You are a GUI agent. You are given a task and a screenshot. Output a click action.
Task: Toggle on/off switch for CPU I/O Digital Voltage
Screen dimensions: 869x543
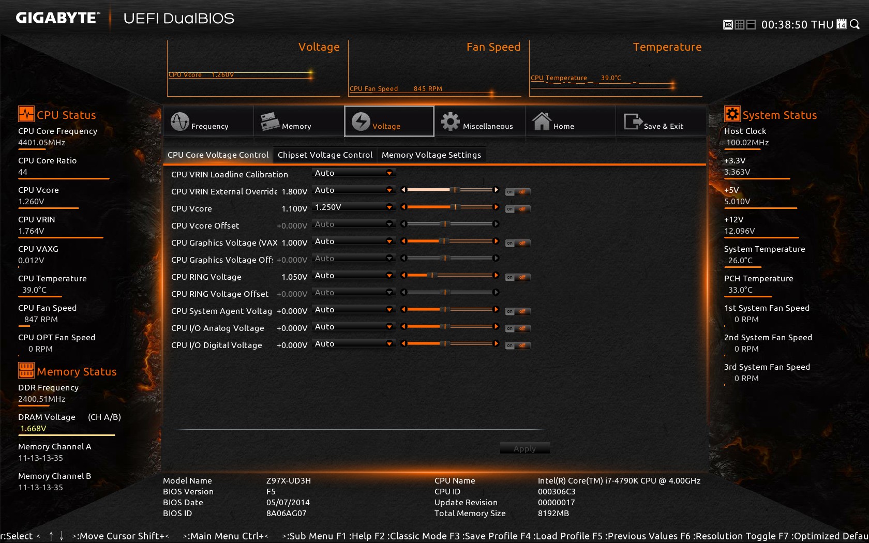pos(518,345)
